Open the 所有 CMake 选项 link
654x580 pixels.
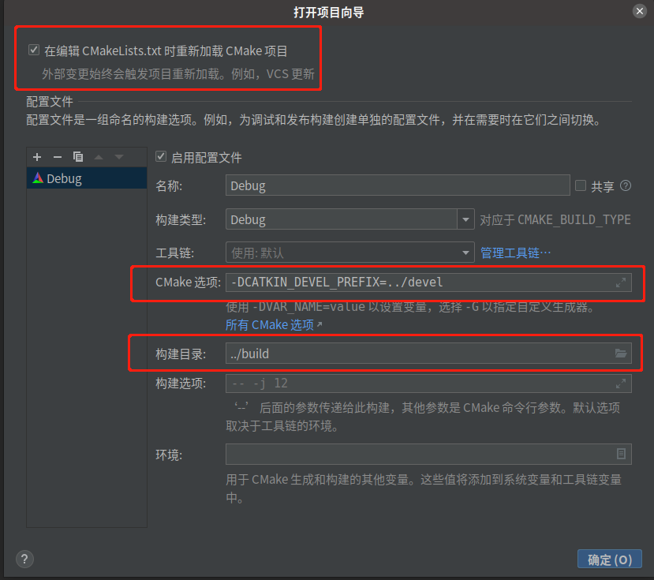(x=267, y=324)
